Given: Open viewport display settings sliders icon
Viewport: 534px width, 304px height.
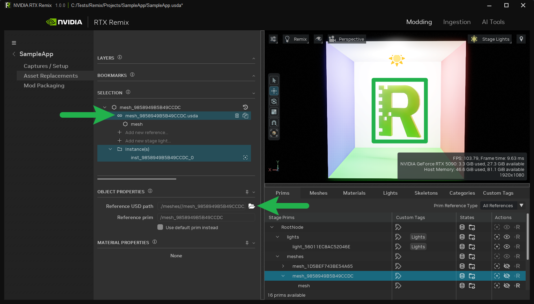Looking at the screenshot, I should pyautogui.click(x=273, y=39).
